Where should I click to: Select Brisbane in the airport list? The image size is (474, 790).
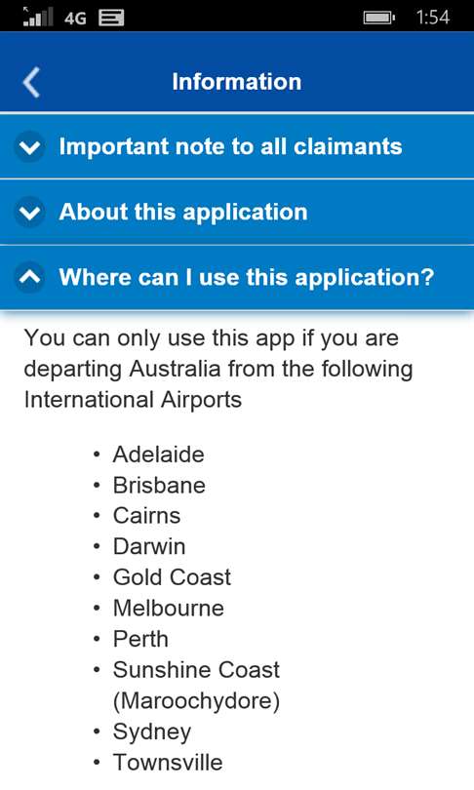pyautogui.click(x=159, y=486)
